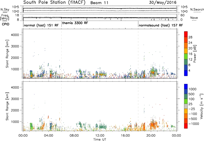Image resolution: width=204 pixels, height=141 pixels.
Task: Click the date "30/May/2016"
Action: pos(163,3)
